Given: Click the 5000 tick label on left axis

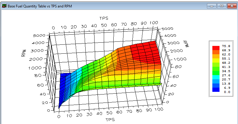Looking at the screenshot, I should point(40,35).
